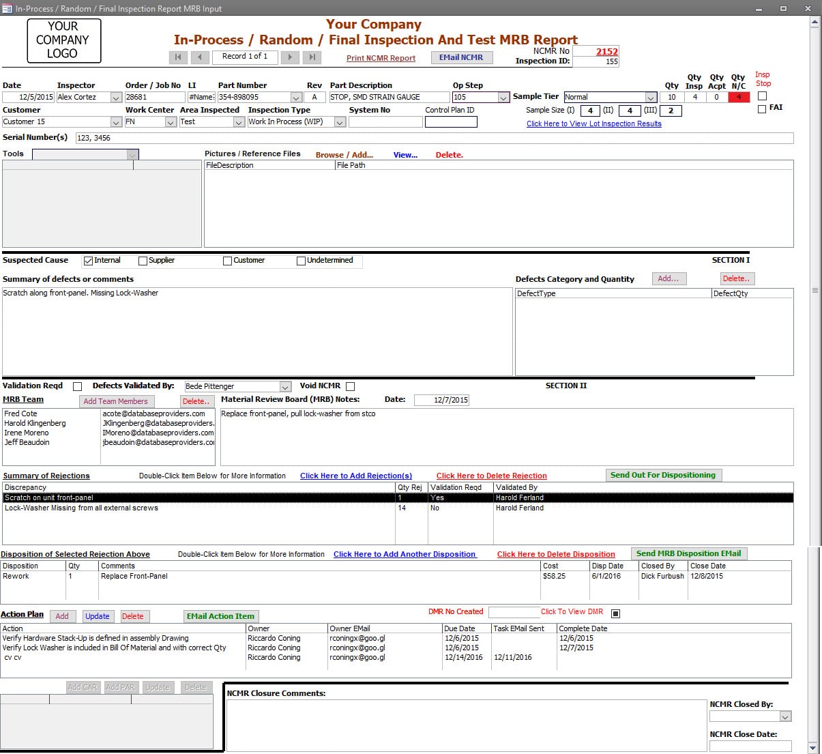
Task: Select Scratch on unit front-panel row
Action: tap(398, 498)
